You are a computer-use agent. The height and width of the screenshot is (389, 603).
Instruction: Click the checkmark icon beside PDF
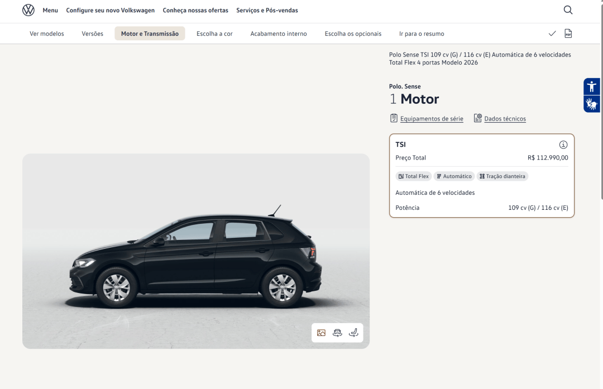(x=552, y=33)
